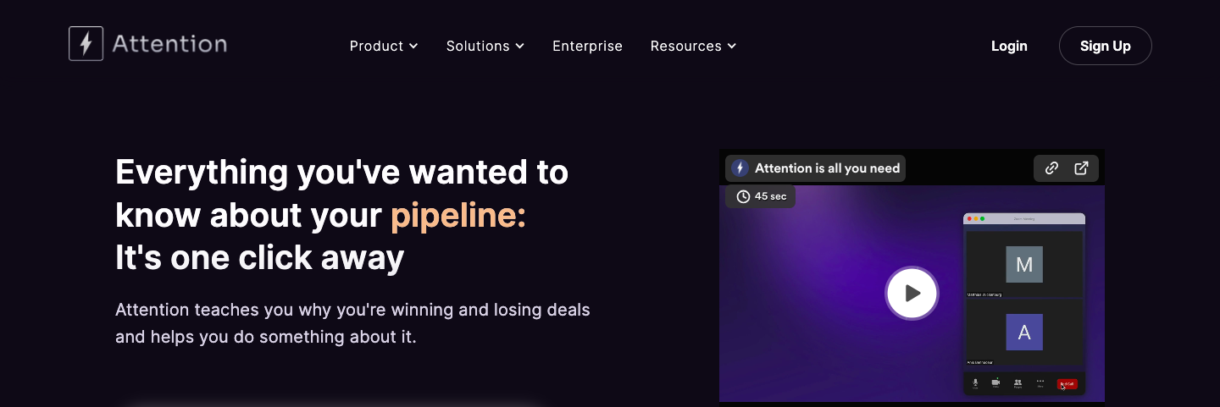The width and height of the screenshot is (1220, 407).
Task: Expand the Solutions dropdown menu
Action: point(485,46)
